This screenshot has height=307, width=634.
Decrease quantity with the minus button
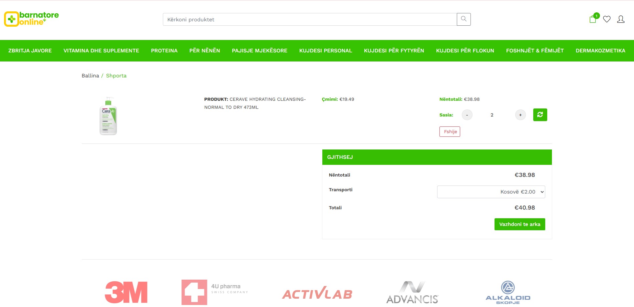(467, 115)
